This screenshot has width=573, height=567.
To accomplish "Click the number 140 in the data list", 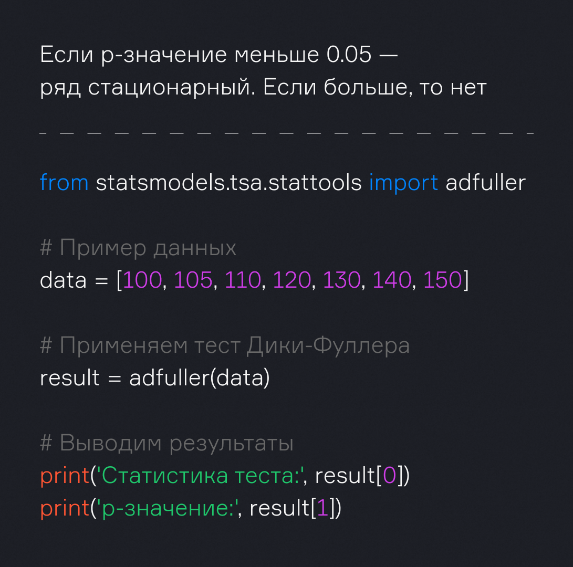I will [x=392, y=280].
